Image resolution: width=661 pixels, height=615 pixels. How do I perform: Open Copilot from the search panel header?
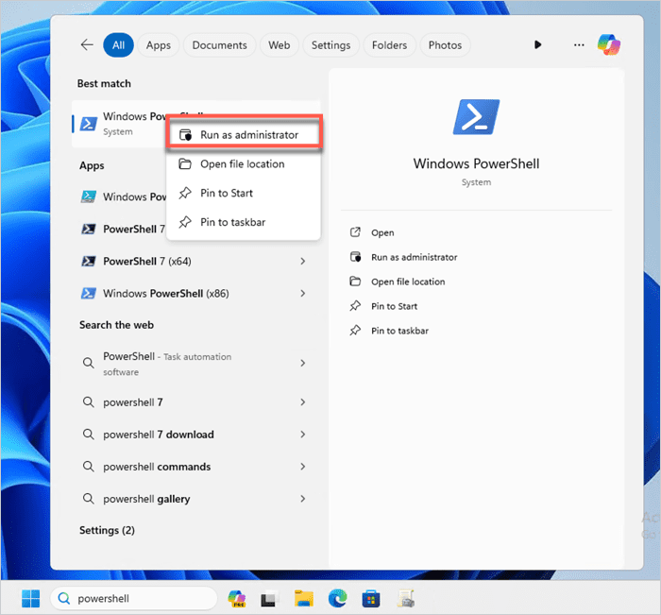click(x=609, y=44)
